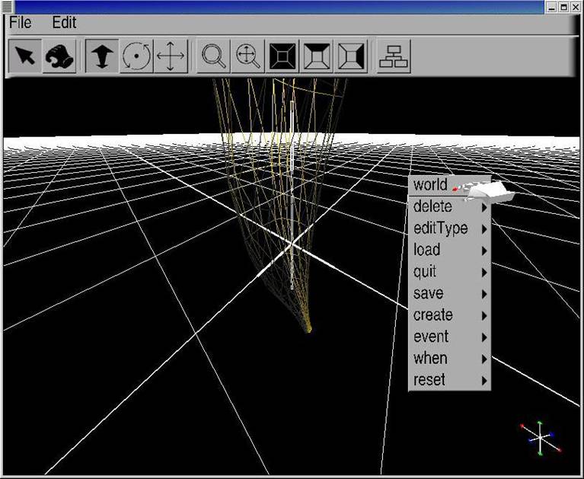The image size is (584, 479).
Task: Choose save in the world menu
Action: pos(449,293)
